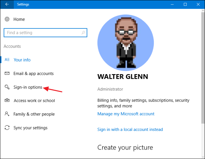Select Email & app accounts section
The height and width of the screenshot is (159, 205).
point(33,74)
